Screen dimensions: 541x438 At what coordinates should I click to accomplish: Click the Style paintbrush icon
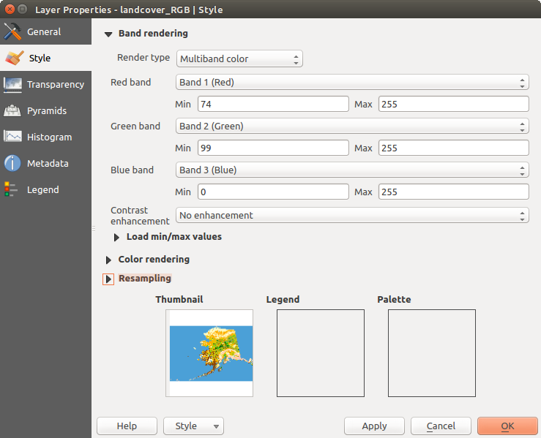pos(13,58)
